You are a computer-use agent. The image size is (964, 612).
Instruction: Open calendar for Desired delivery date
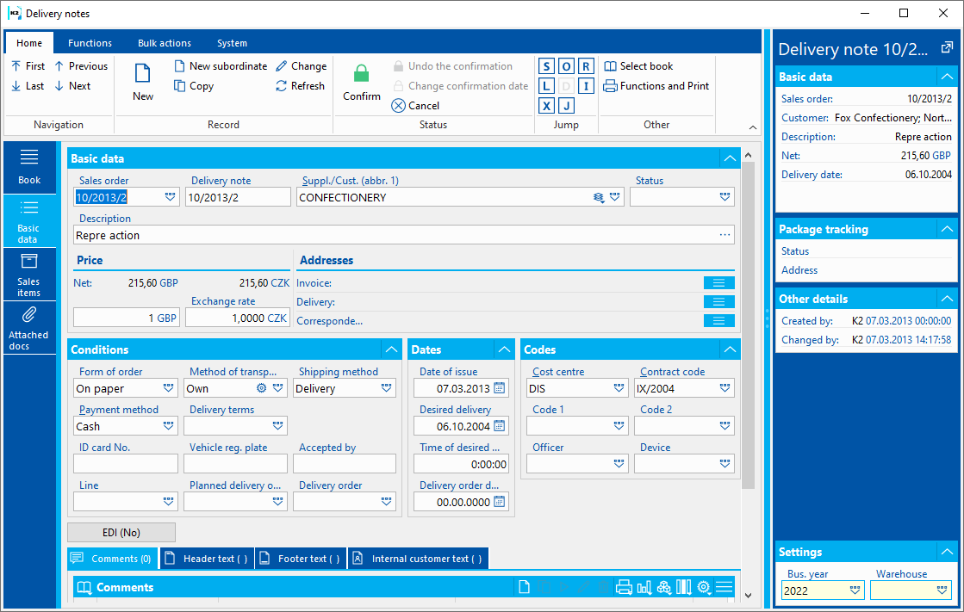pos(499,426)
